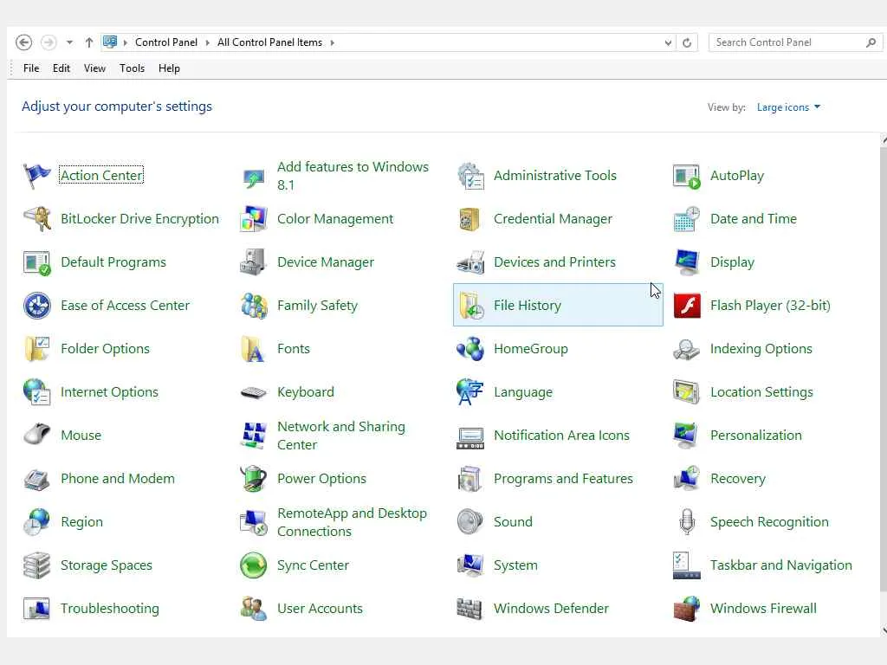Open the Tools menu

click(x=132, y=68)
